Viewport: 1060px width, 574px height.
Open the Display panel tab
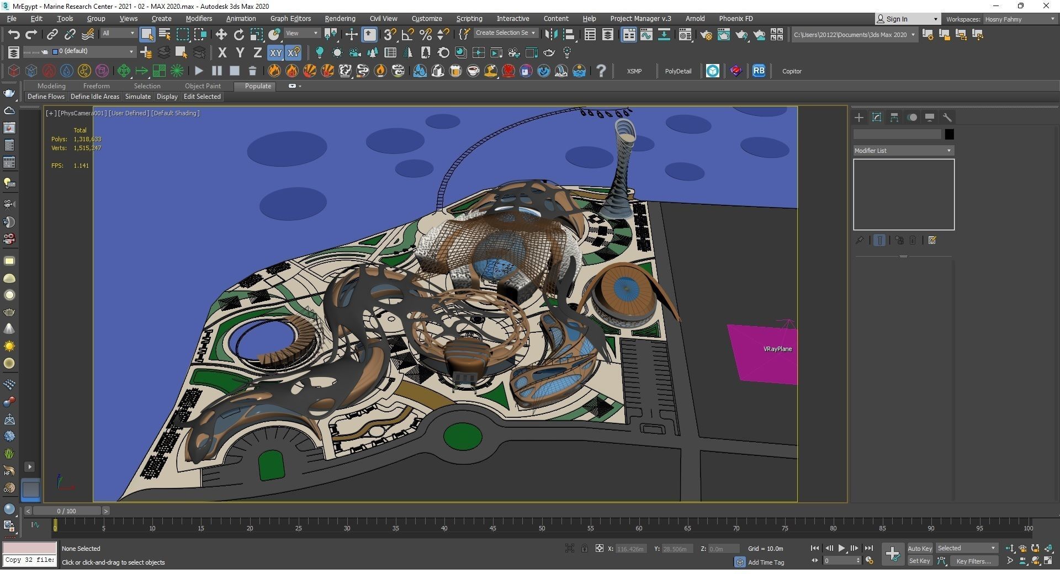930,118
